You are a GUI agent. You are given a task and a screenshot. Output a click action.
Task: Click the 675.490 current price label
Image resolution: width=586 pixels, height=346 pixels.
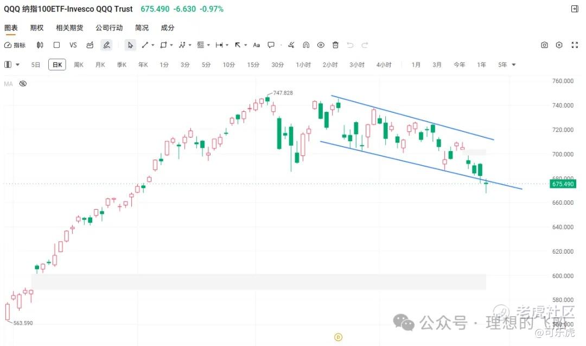coord(563,184)
